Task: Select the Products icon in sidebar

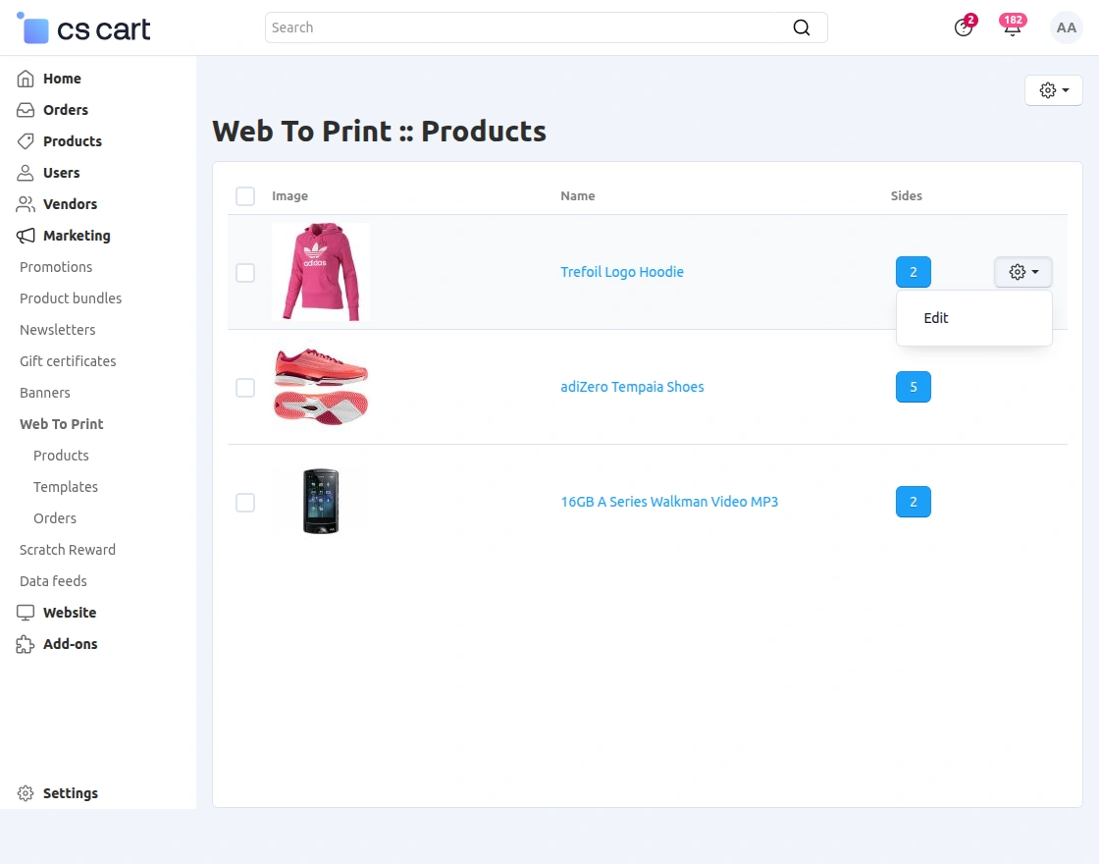Action: point(24,140)
